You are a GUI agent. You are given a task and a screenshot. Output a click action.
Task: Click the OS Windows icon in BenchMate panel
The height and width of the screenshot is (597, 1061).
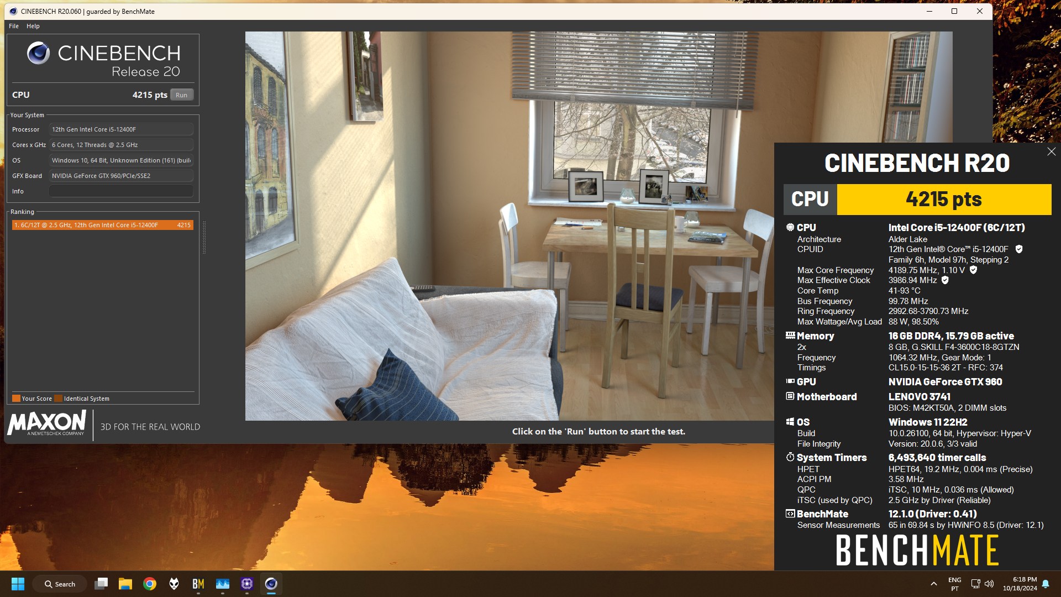point(790,422)
